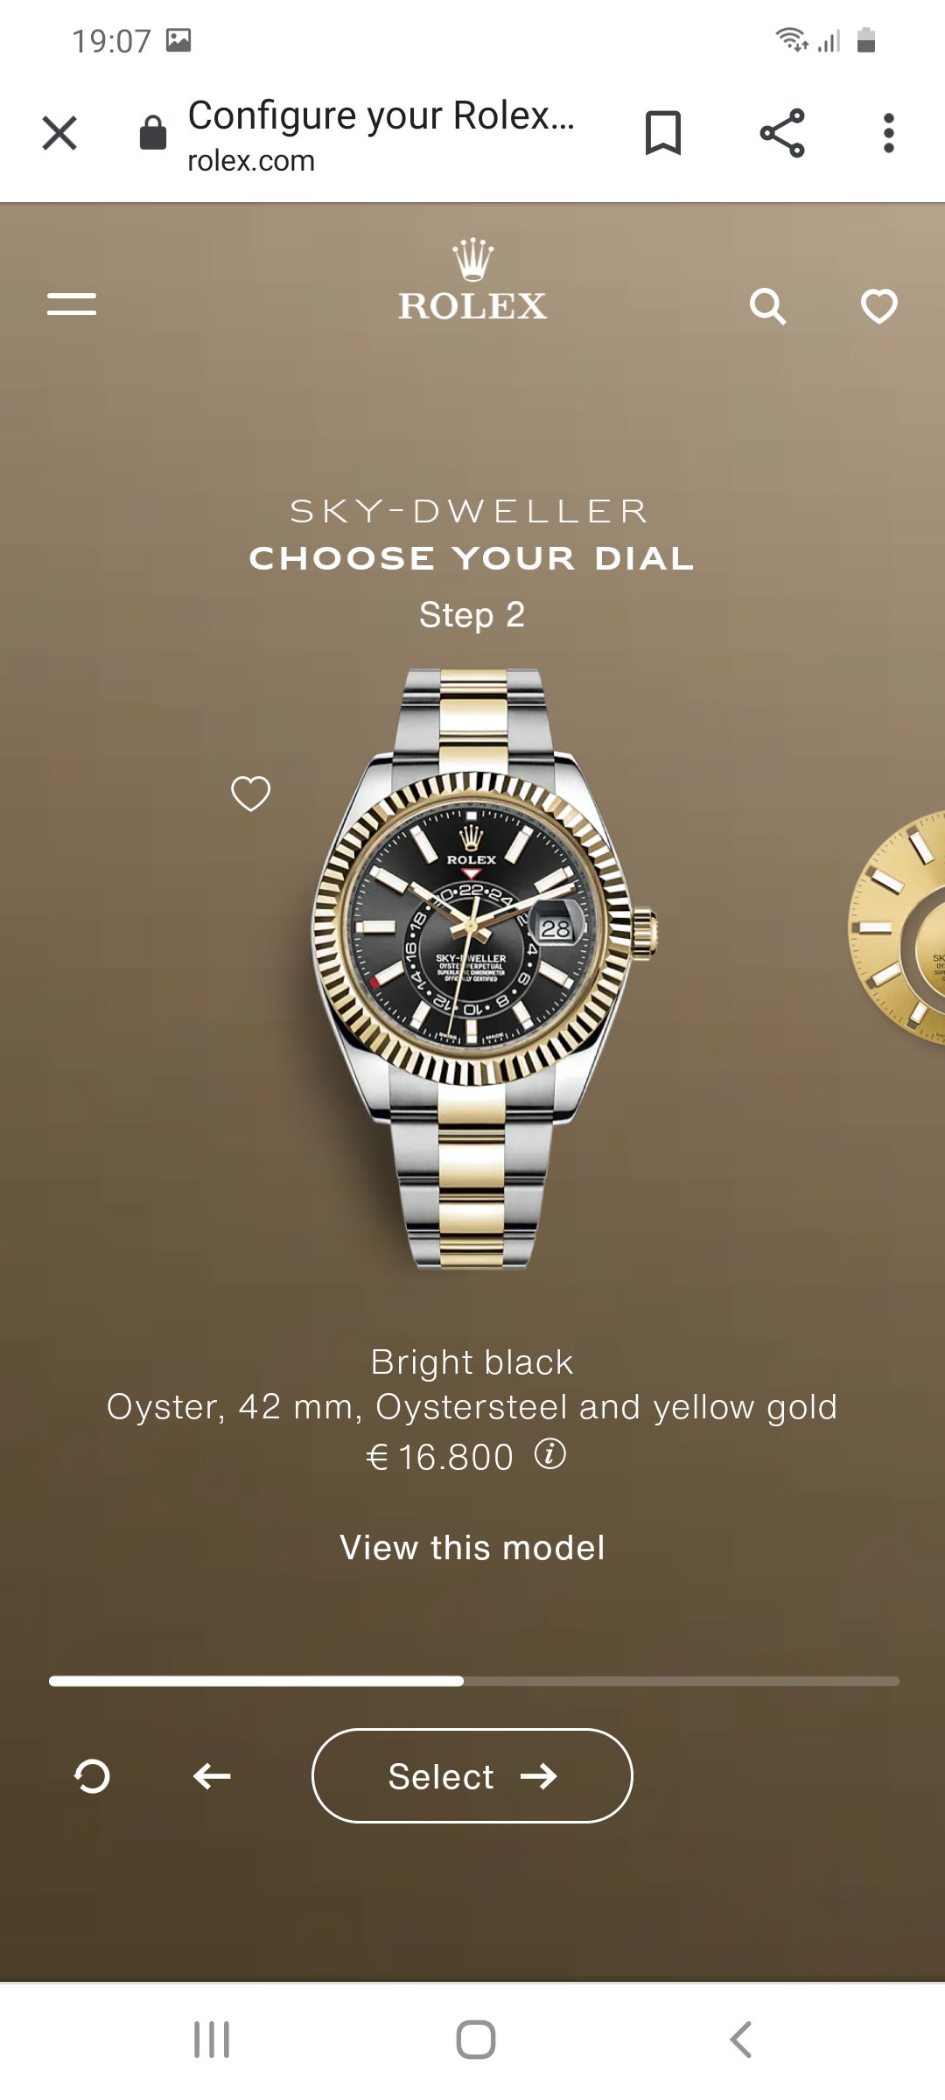Close the browser custom tab
This screenshot has height=2100, width=945.
[x=59, y=133]
